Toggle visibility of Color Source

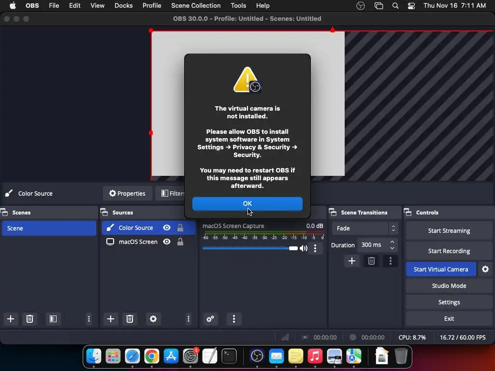(x=167, y=228)
